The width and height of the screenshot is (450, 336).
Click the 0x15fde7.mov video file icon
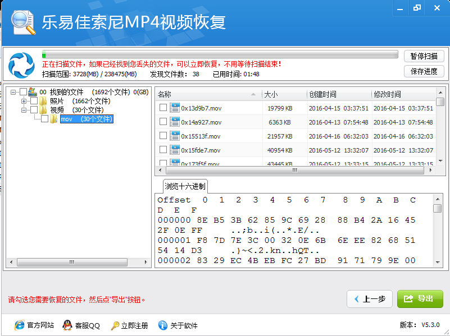click(x=174, y=150)
